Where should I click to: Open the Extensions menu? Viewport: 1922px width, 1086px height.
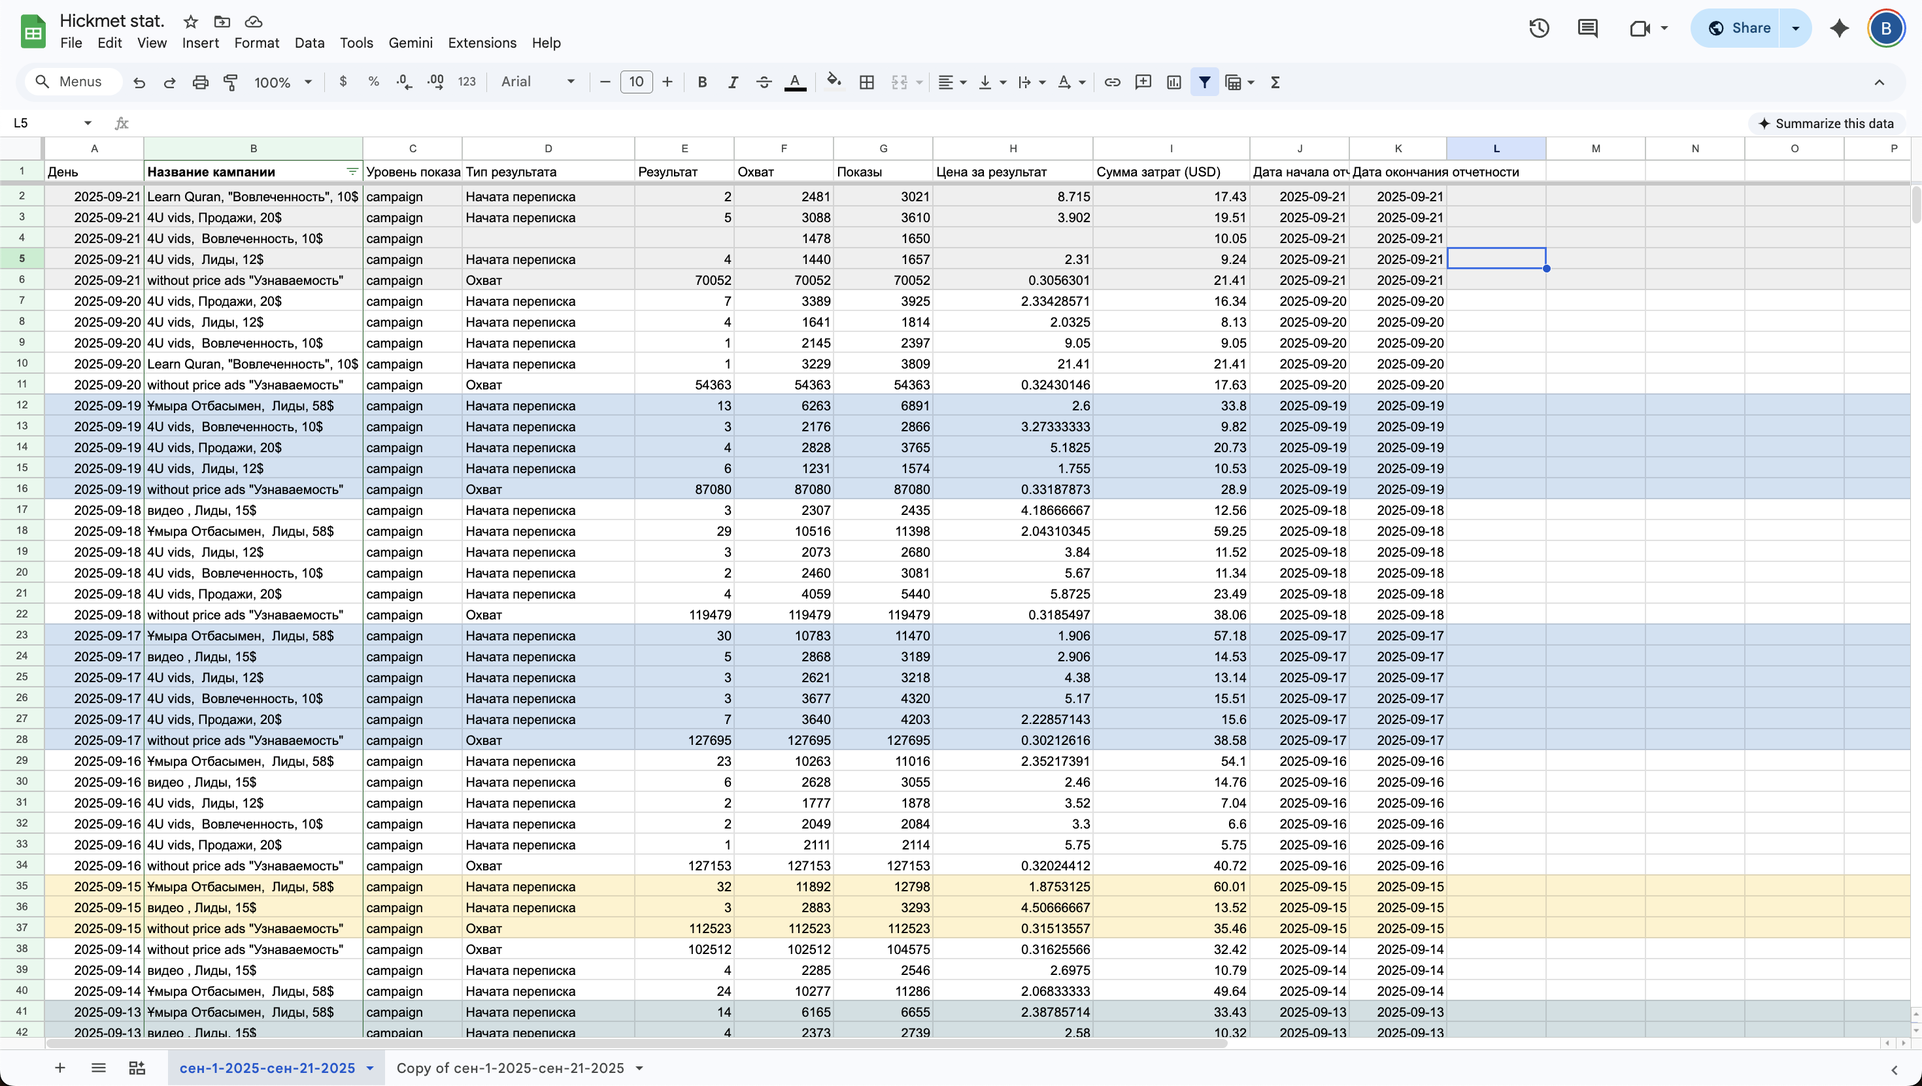482,43
